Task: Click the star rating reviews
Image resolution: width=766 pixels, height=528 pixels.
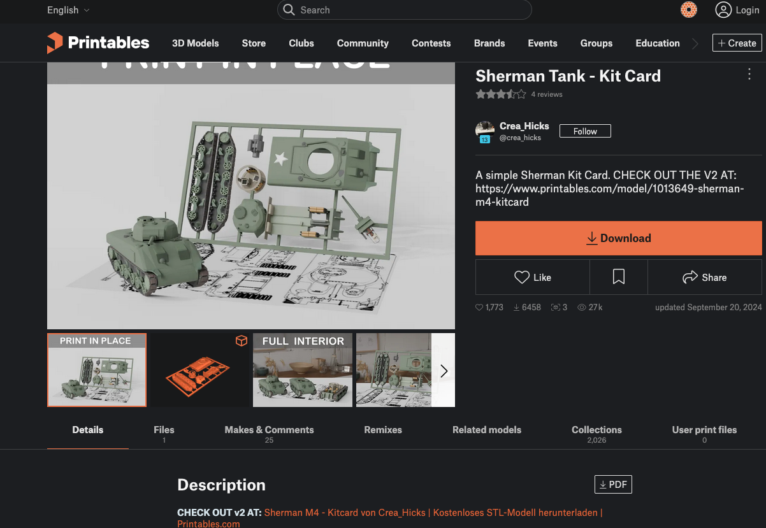Action: pos(501,94)
